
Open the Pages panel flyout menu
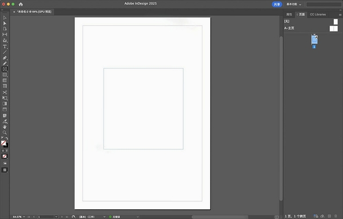pos(340,15)
